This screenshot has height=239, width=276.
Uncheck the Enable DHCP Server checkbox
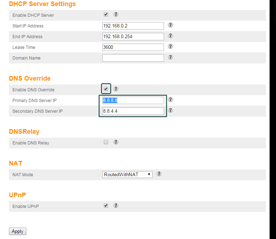(x=106, y=15)
